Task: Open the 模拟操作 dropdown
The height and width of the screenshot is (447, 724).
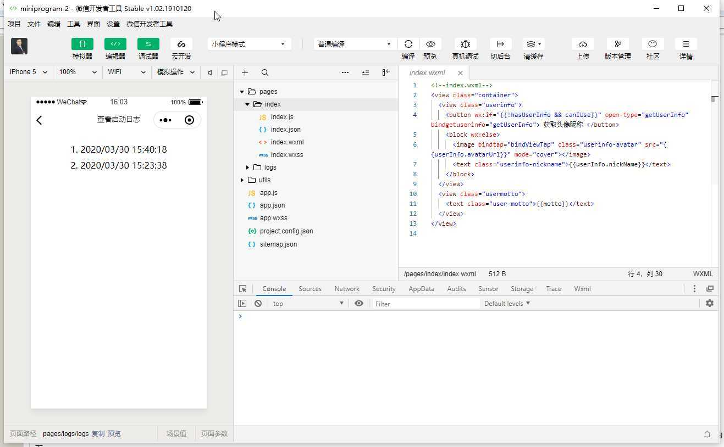Action: click(x=176, y=72)
